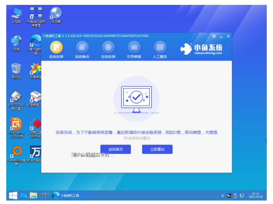Open DiskGenius分区大师 desktop icon

(x=16, y=128)
